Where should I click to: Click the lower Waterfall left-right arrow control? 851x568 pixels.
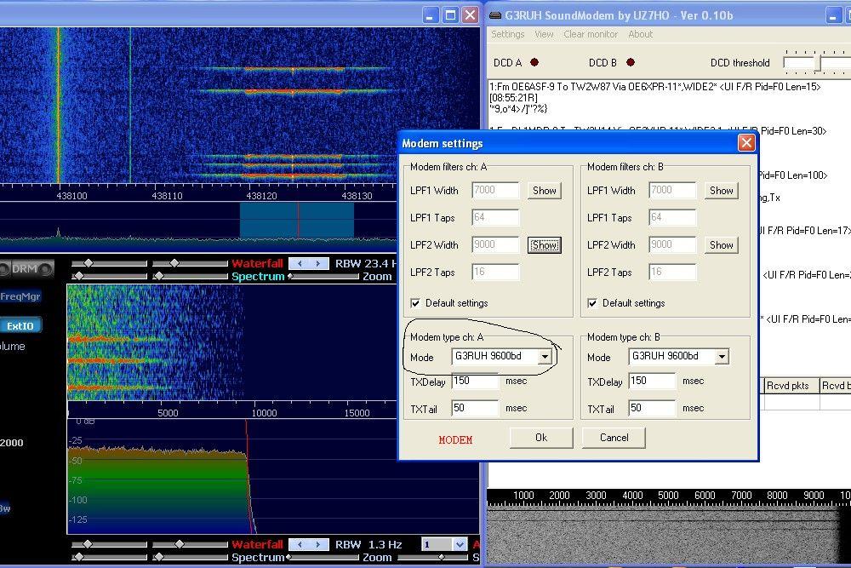click(308, 544)
